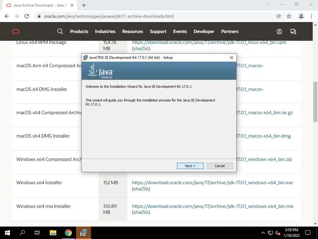Click the "macOS x64 DMG Installer" label
Image resolution: width=318 pixels, height=239 pixels.
(x=43, y=136)
